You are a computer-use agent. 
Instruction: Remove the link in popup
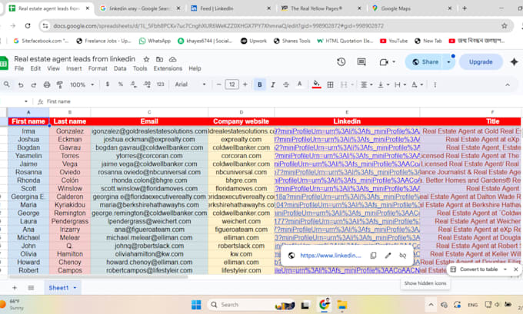point(402,256)
